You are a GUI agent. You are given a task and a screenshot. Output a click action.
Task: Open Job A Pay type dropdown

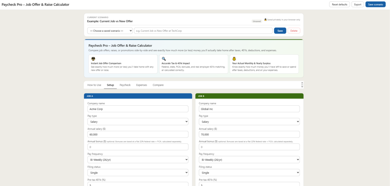click(138, 122)
